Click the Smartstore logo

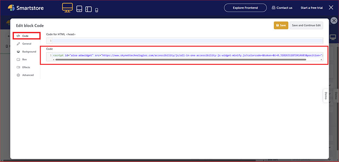[26, 8]
